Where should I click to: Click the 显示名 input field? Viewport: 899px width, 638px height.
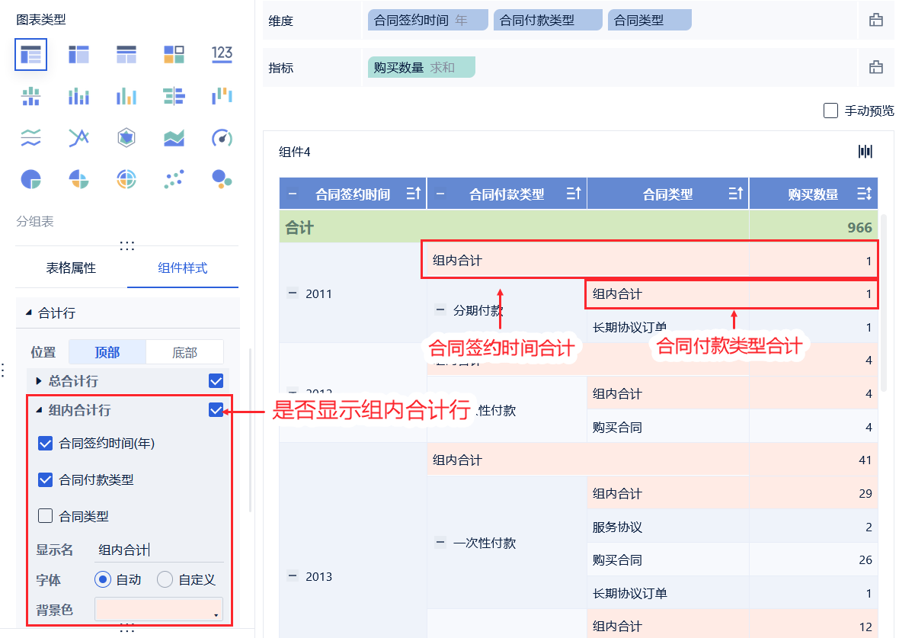[x=158, y=550]
